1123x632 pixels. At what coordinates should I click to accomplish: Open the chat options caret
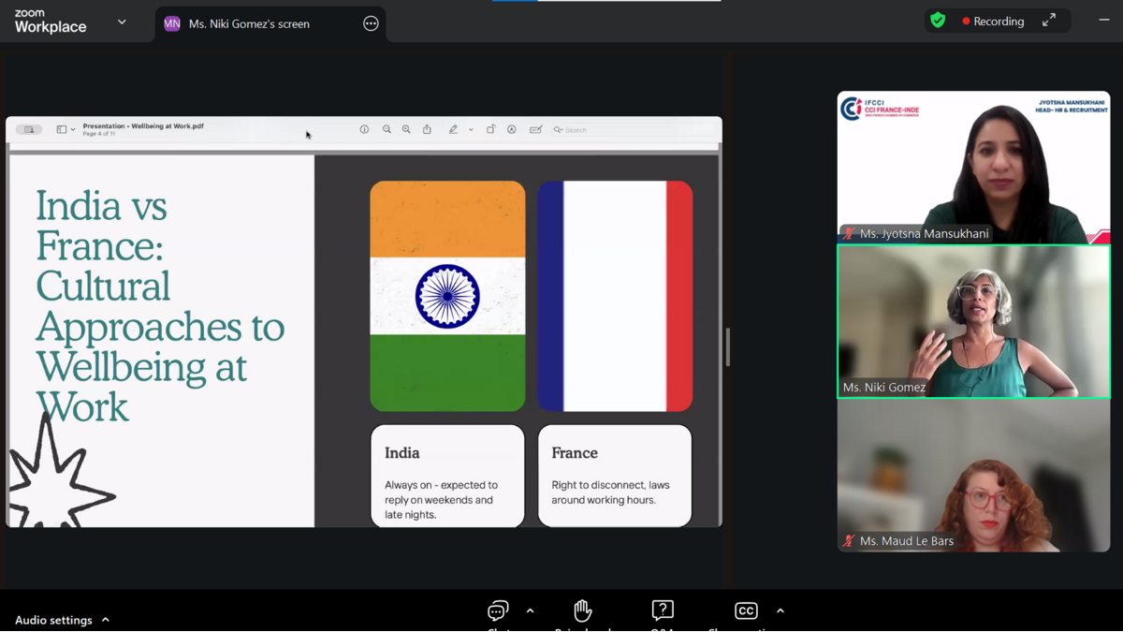[x=530, y=611]
